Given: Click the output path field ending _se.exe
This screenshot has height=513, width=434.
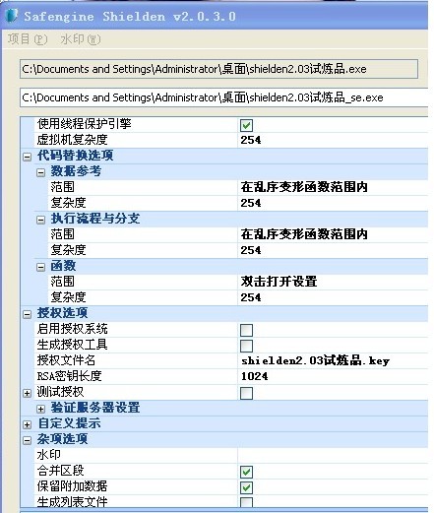Looking at the screenshot, I should [x=224, y=97].
